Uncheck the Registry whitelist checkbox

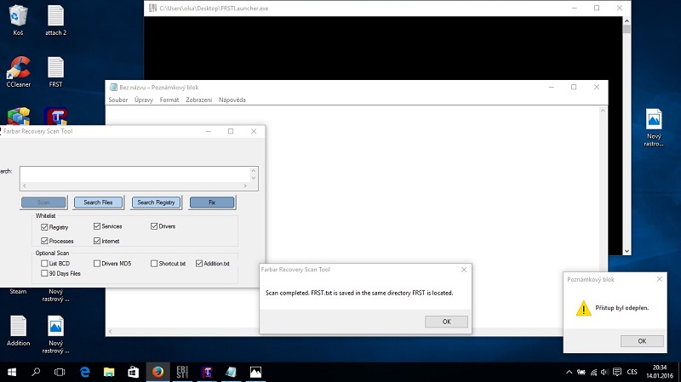(44, 227)
